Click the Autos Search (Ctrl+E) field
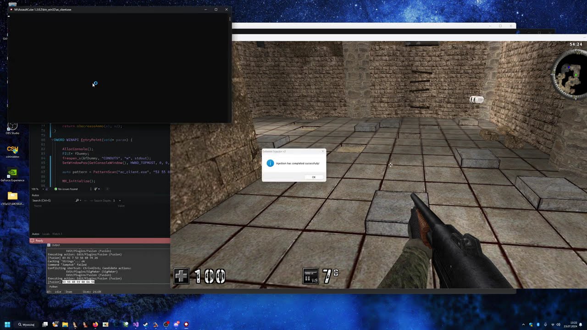 coord(53,200)
